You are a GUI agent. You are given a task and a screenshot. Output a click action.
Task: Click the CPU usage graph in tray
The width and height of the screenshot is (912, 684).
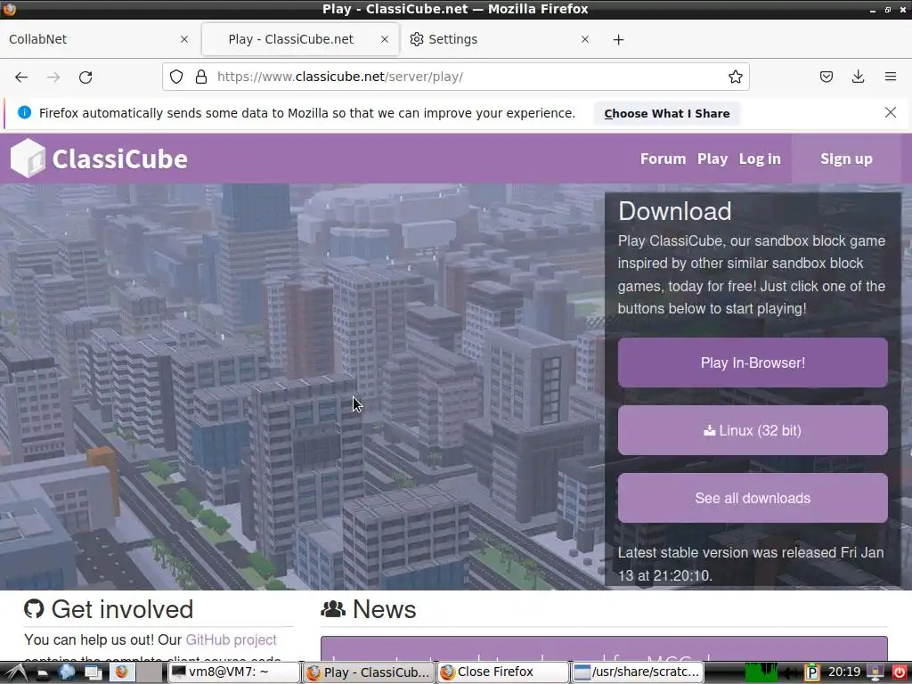[761, 673]
